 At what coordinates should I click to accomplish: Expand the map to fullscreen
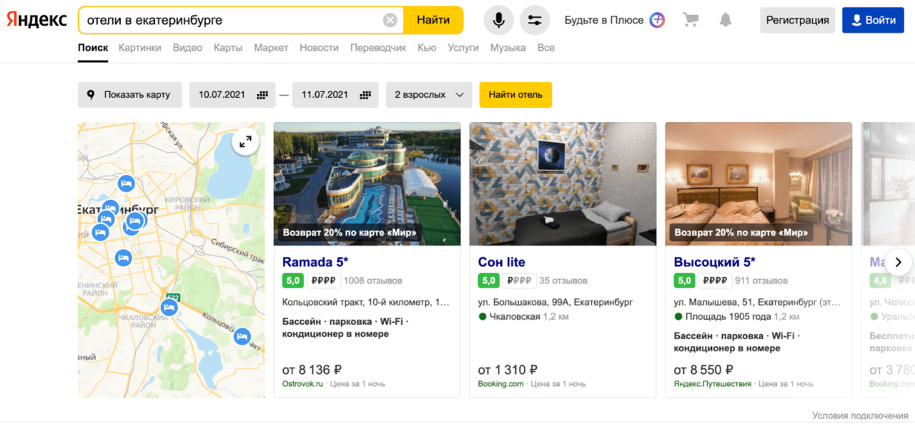pyautogui.click(x=245, y=142)
